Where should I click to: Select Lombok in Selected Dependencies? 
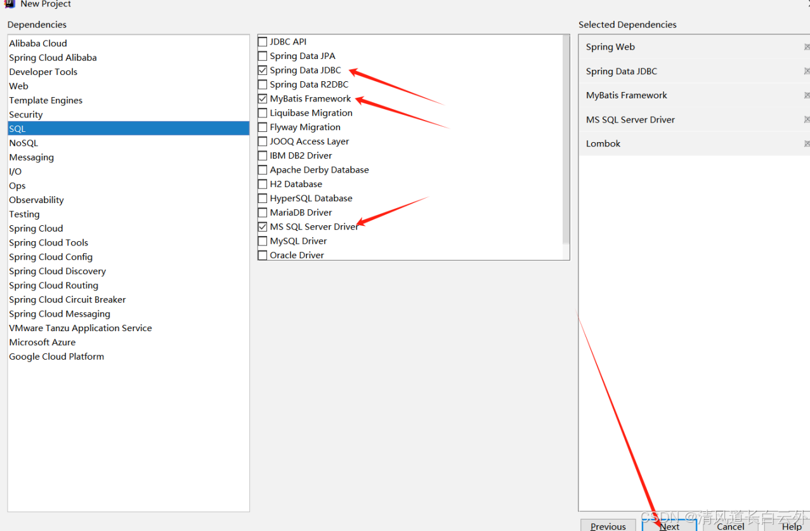click(x=694, y=143)
